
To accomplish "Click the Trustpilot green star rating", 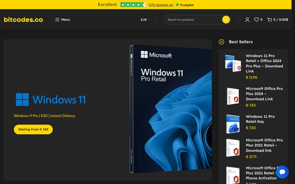I will coord(133,5).
